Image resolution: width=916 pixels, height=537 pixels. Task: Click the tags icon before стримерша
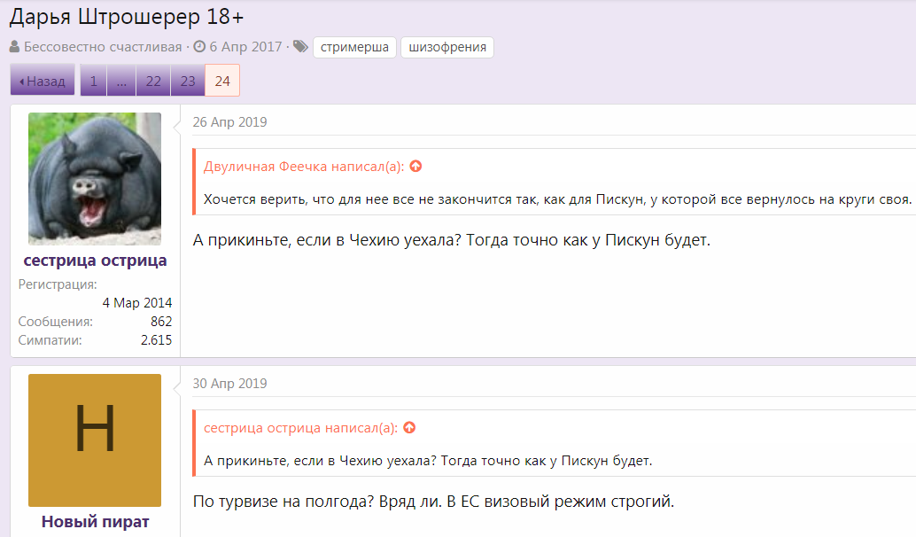pos(300,47)
